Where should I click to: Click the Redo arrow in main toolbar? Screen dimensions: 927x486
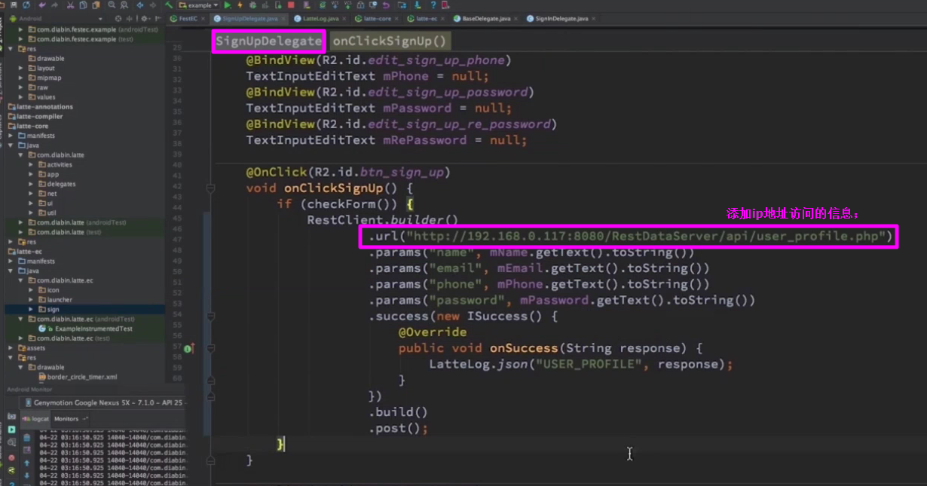point(55,5)
